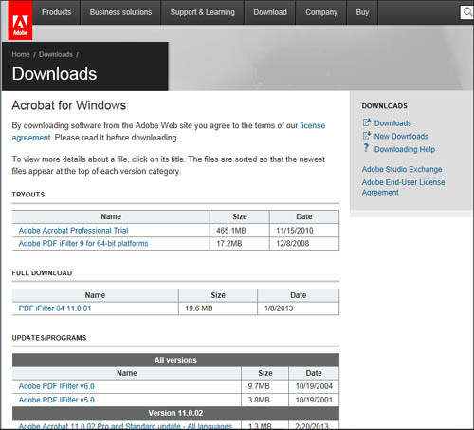Click the TRYOUTS section heading
Screen dimensions: 474x430
28,195
